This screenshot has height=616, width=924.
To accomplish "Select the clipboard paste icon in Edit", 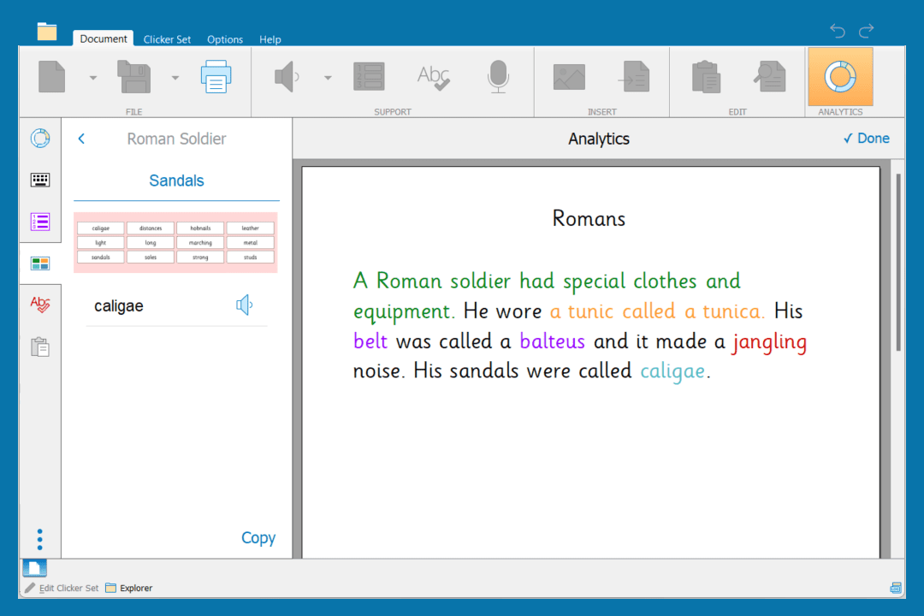I will [706, 77].
